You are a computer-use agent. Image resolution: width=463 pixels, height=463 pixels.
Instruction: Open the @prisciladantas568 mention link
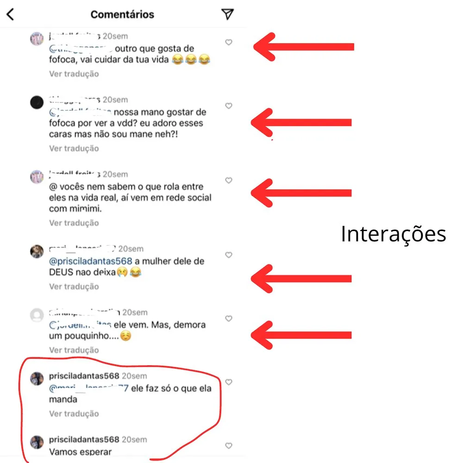[x=91, y=261]
